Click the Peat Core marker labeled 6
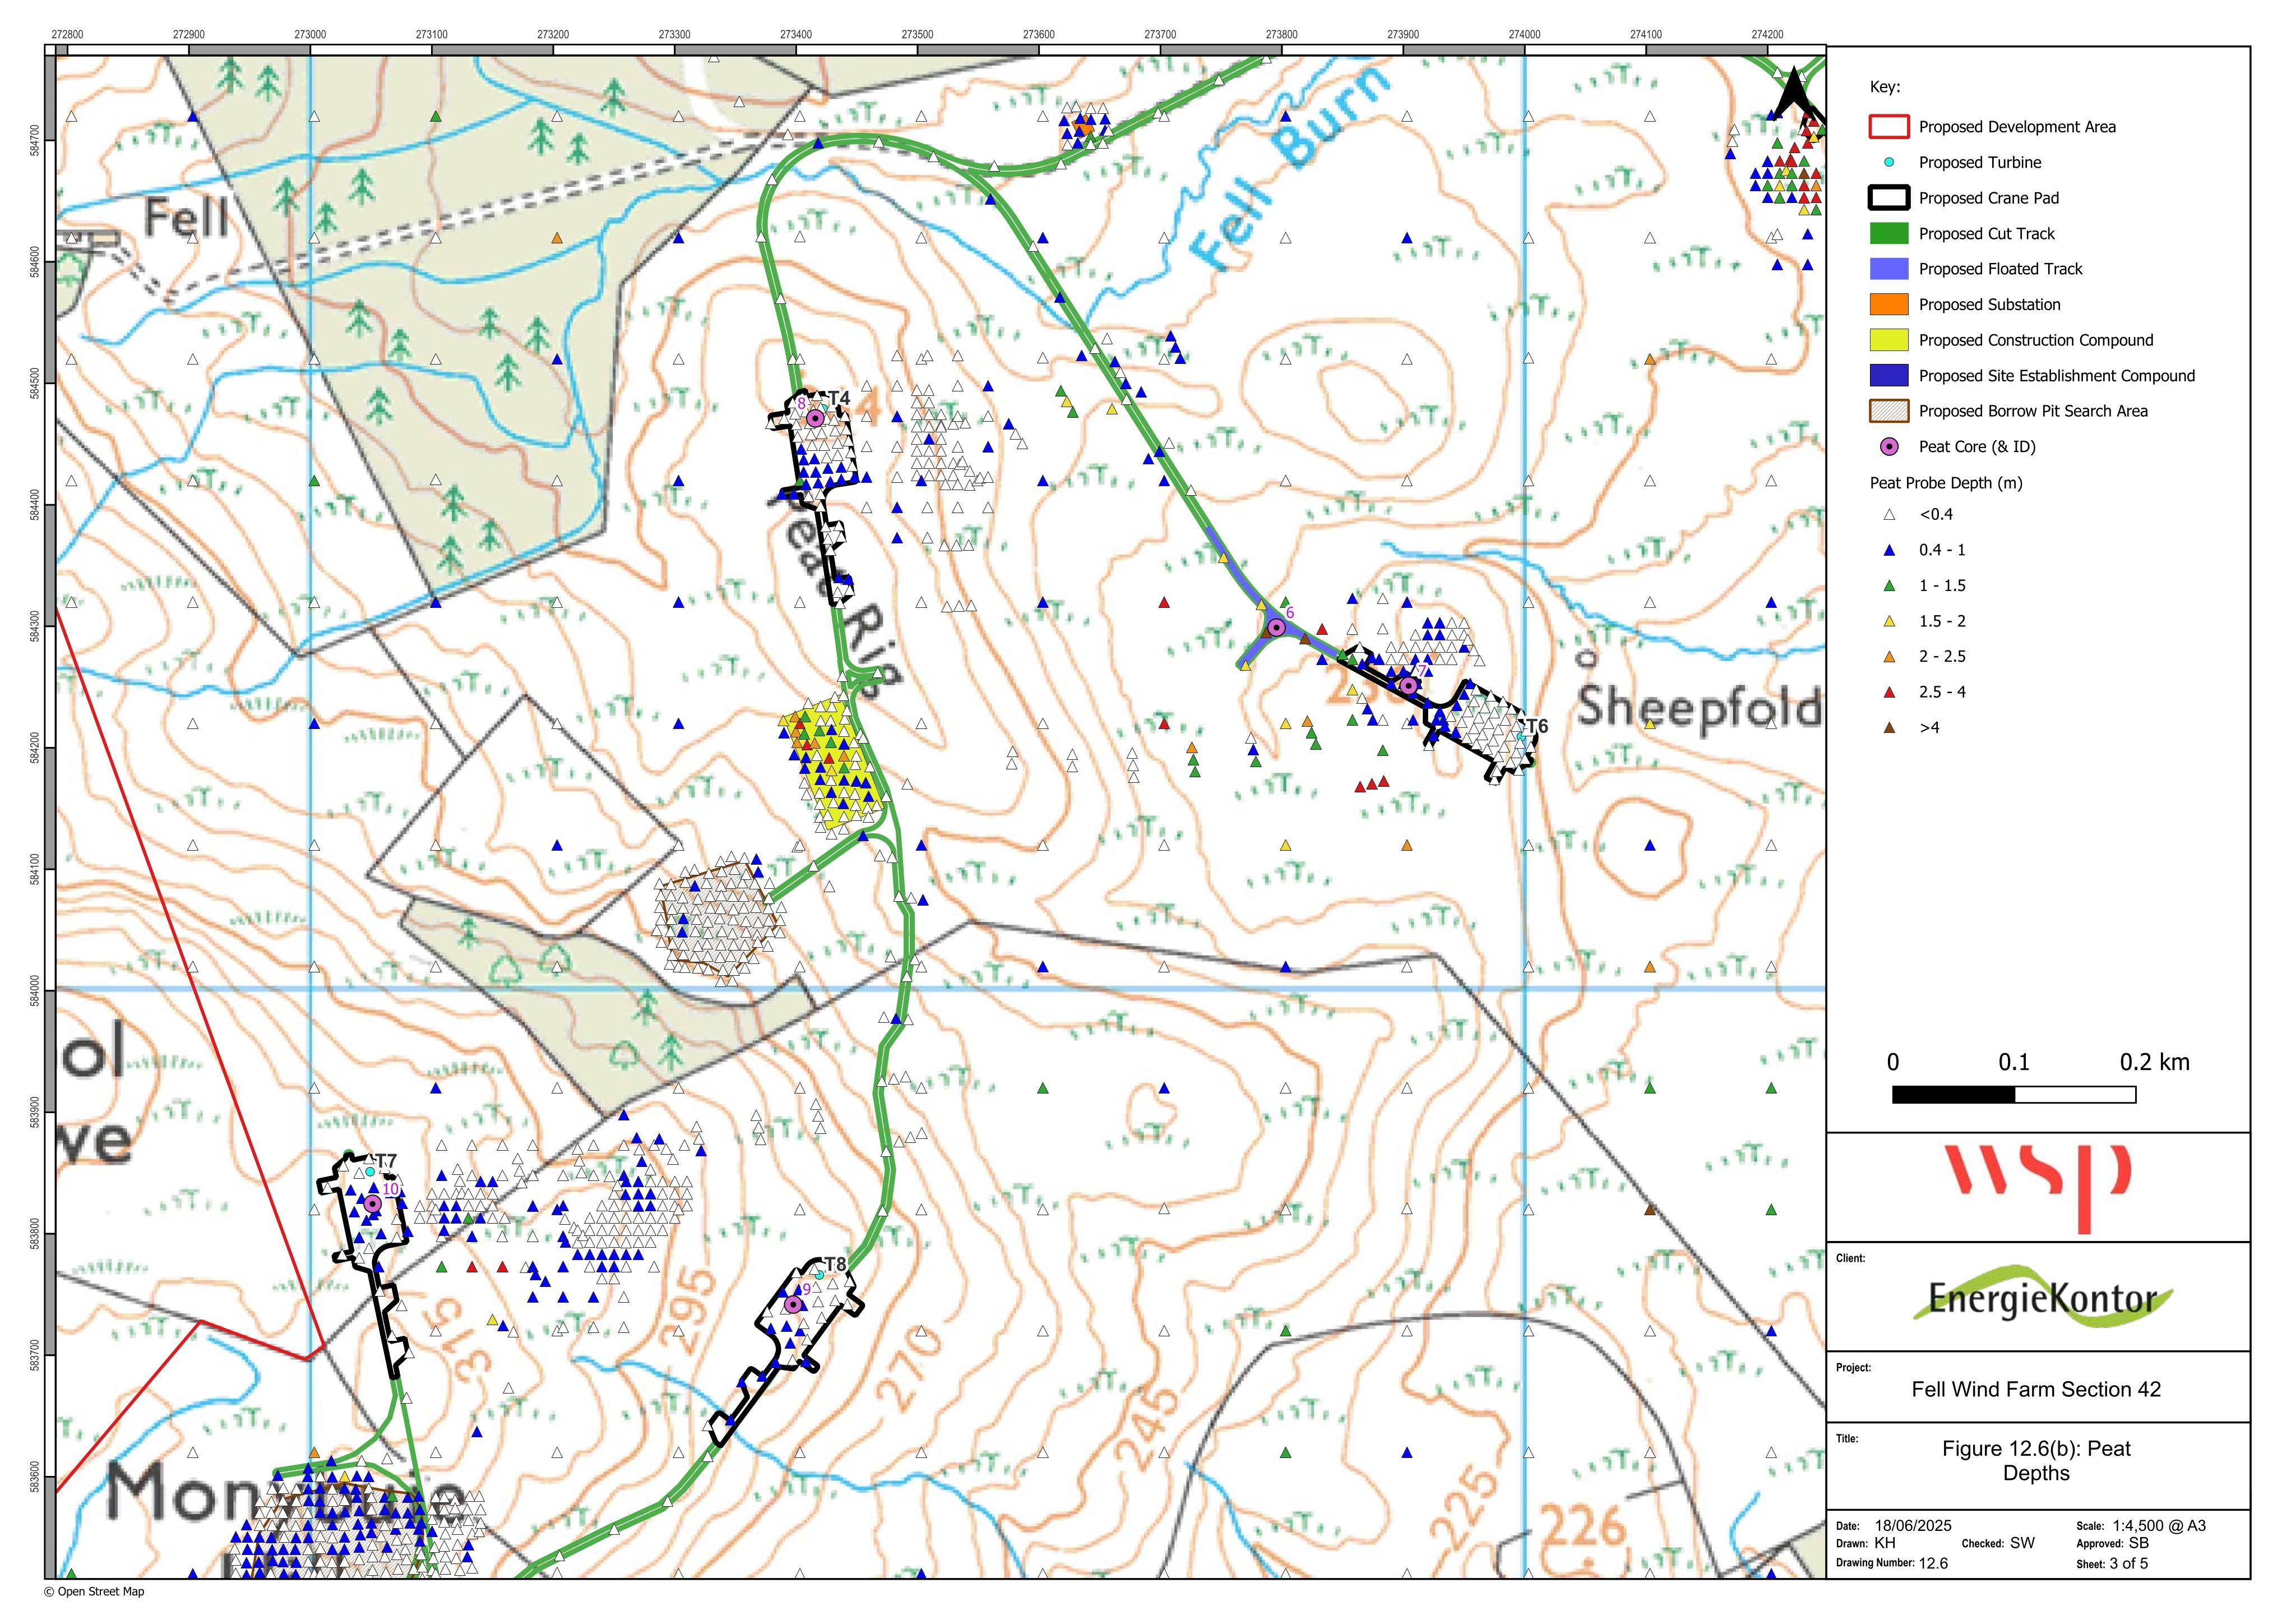This screenshot has height=1624, width=2296. click(x=1276, y=628)
